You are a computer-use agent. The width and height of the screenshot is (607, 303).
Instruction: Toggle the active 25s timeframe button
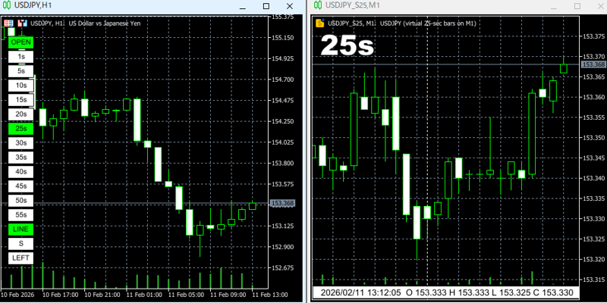pos(20,129)
